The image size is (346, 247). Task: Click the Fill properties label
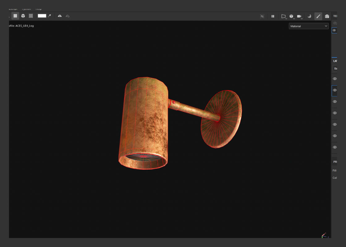335,170
